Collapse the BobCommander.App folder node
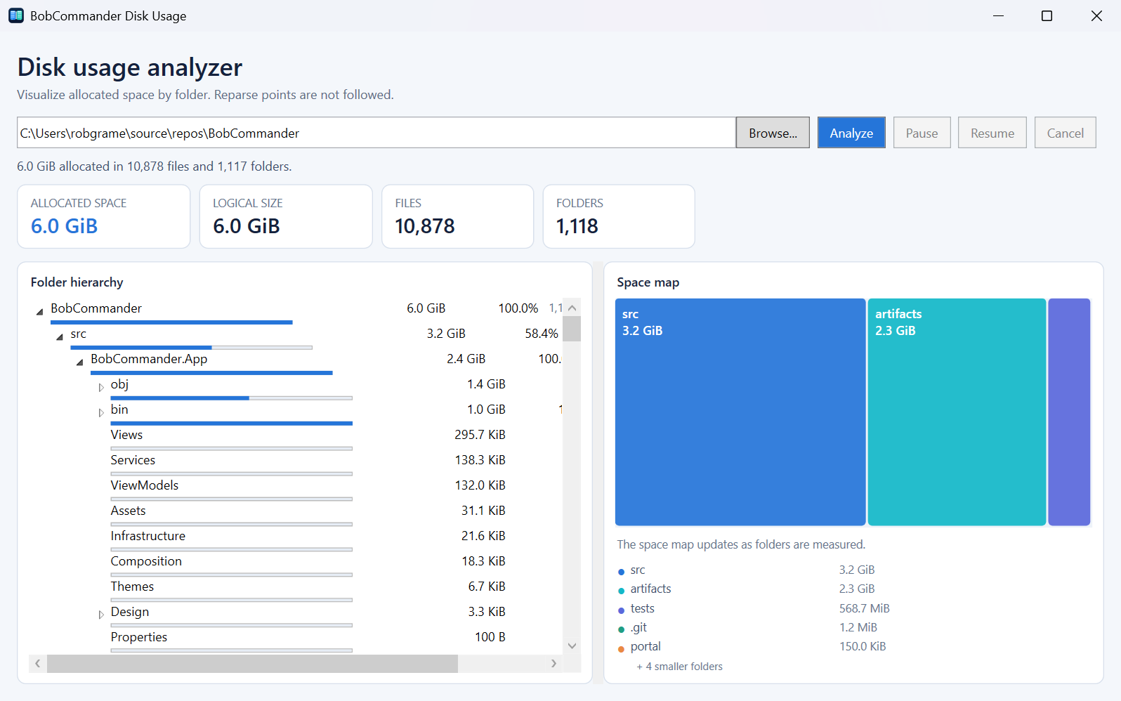1121x701 pixels. (79, 361)
